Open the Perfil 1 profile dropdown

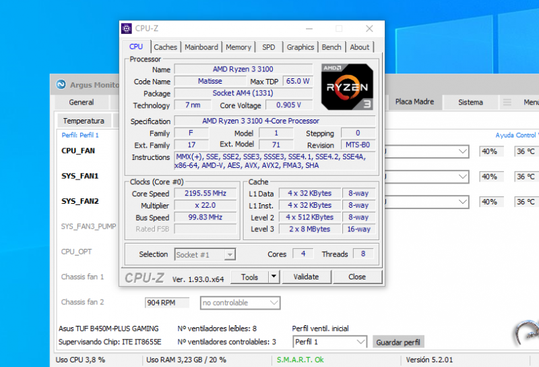(329, 342)
